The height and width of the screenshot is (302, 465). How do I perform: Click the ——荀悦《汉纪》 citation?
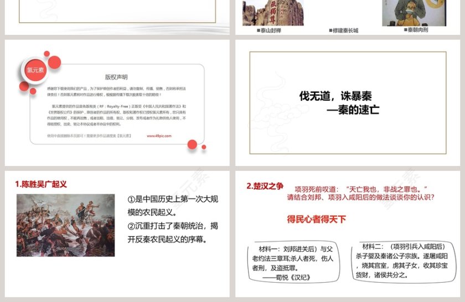click(x=287, y=278)
